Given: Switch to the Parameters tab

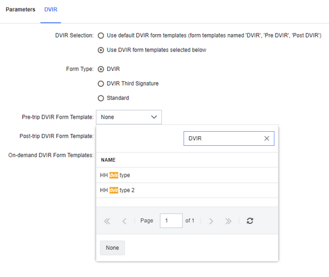Looking at the screenshot, I should pyautogui.click(x=20, y=10).
